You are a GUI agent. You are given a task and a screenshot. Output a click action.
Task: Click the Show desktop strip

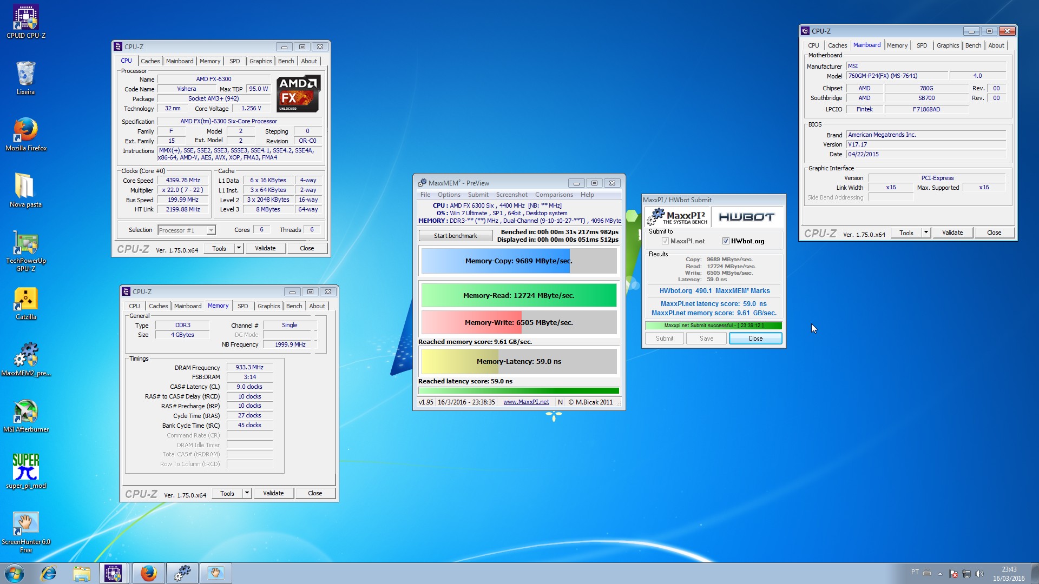click(1035, 573)
